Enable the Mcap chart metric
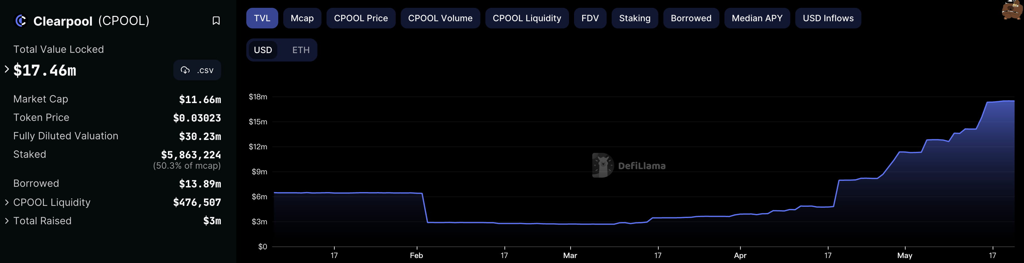The image size is (1024, 263). (302, 18)
